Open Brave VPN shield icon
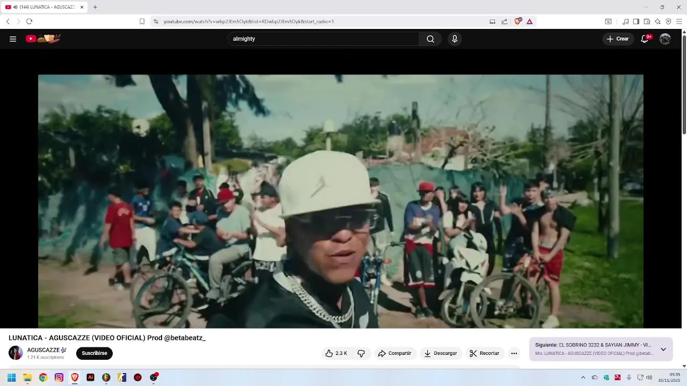Screen dimensions: 687x386 [x=668, y=21]
